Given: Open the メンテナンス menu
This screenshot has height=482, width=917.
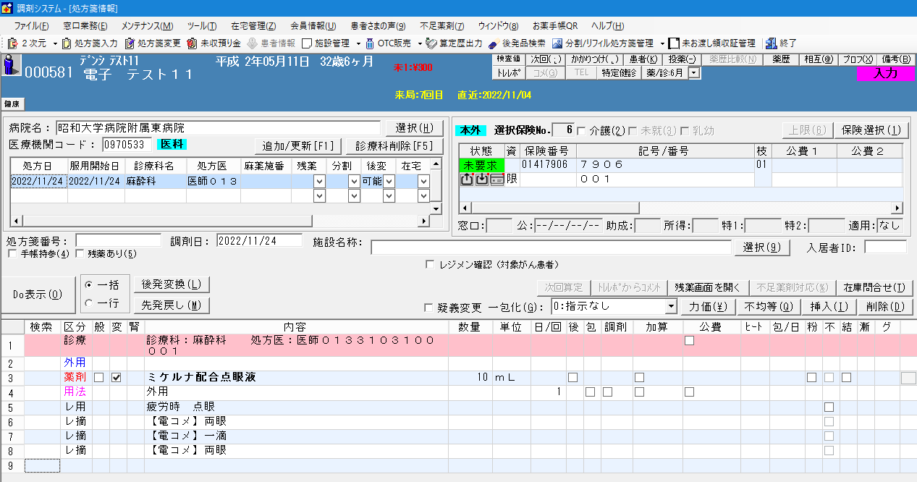Looking at the screenshot, I should click(x=147, y=25).
